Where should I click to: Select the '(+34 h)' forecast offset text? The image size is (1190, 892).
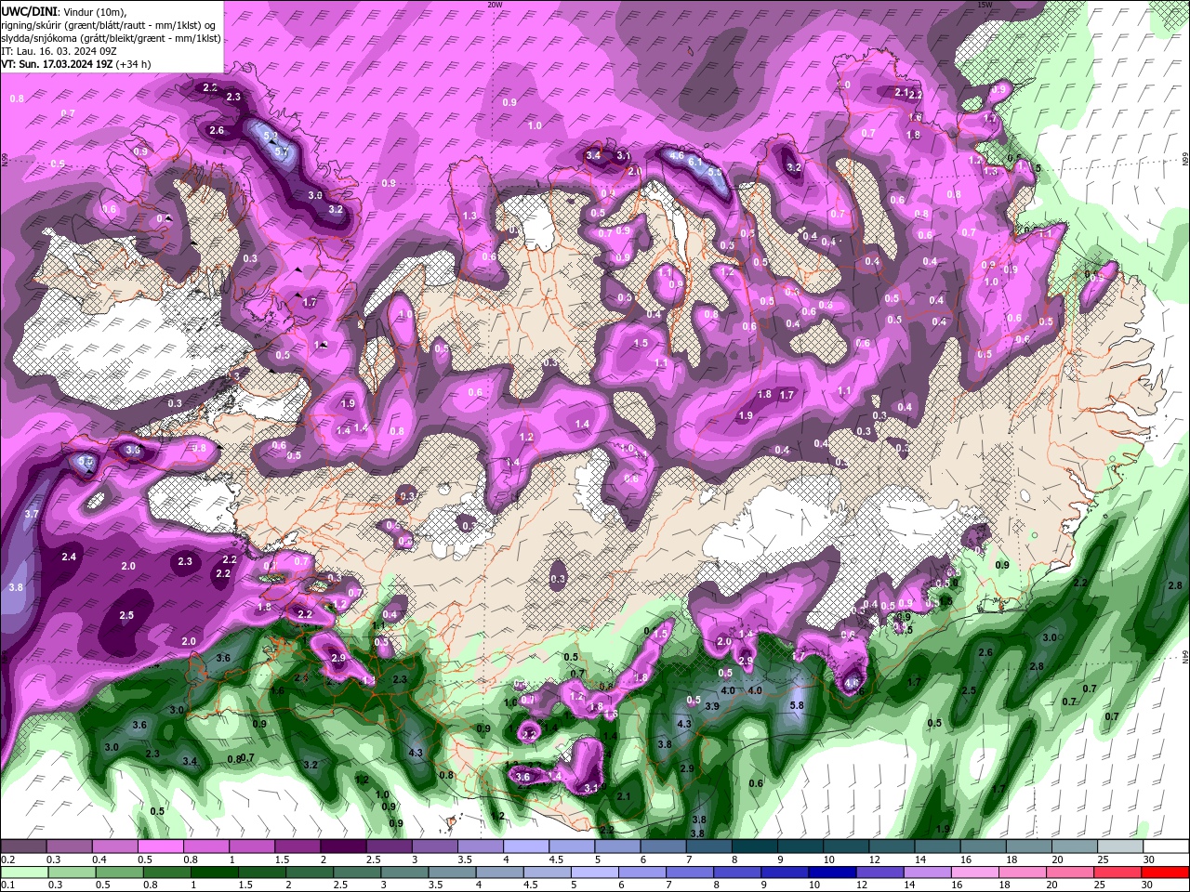tap(134, 64)
